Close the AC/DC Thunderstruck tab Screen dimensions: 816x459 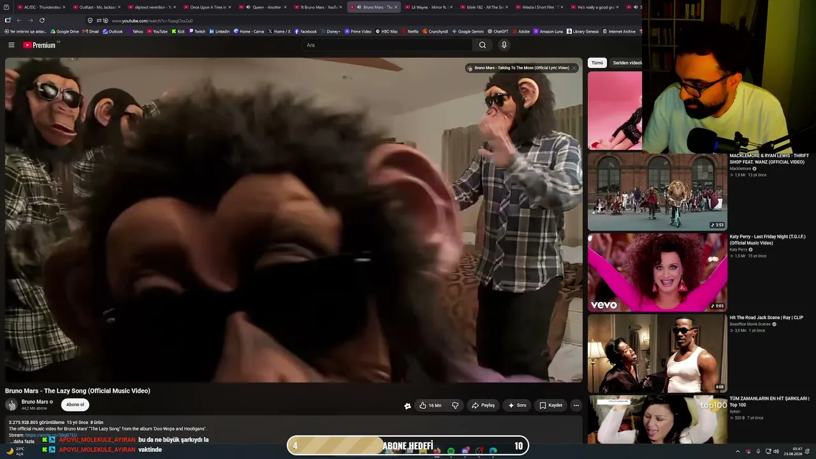tap(64, 7)
